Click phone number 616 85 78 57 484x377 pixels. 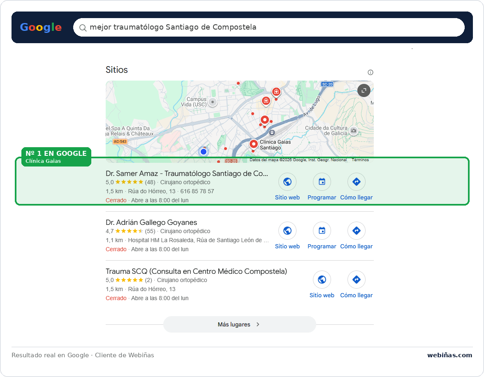pos(197,191)
